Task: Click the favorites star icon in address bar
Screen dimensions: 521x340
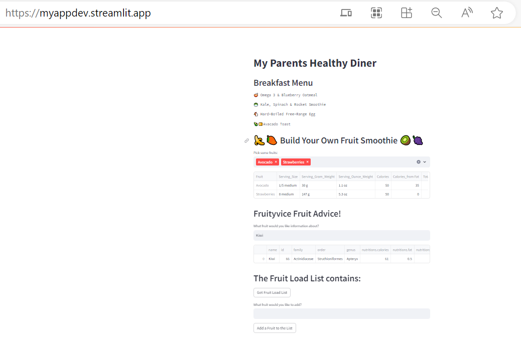Action: click(496, 13)
